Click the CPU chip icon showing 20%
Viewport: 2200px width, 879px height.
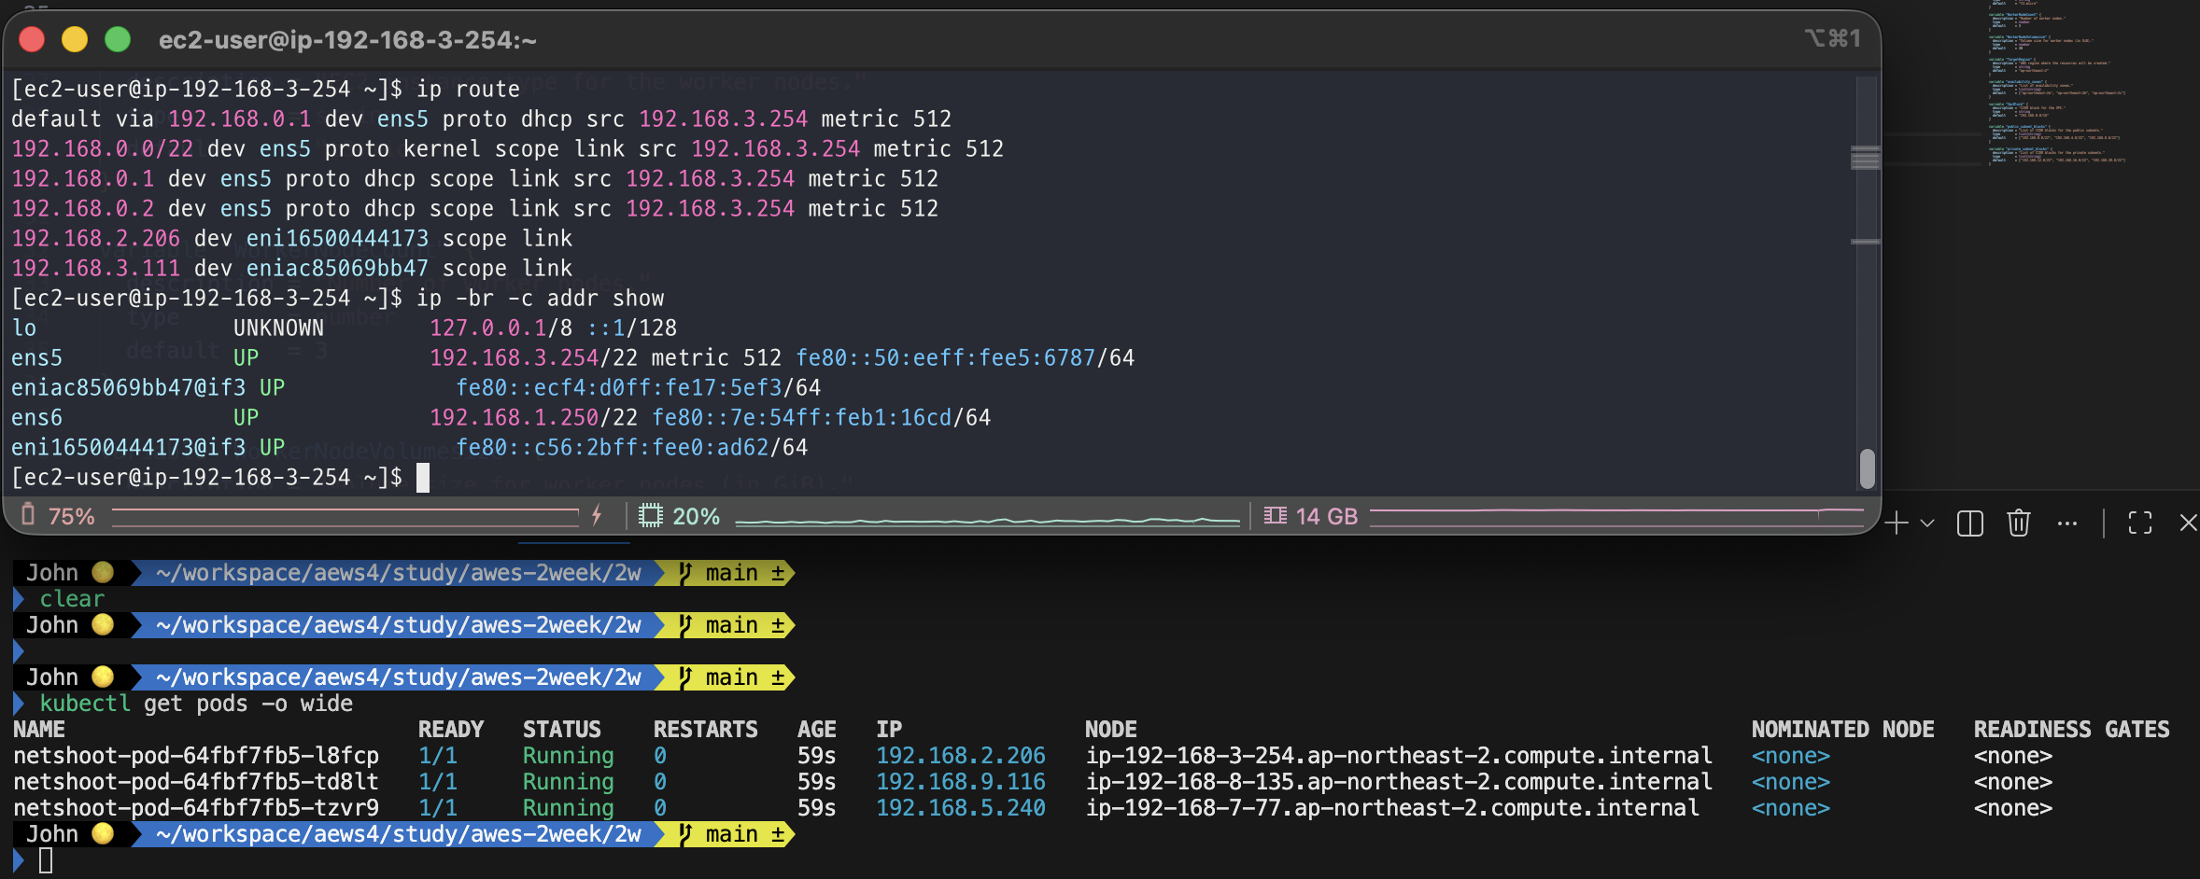click(x=650, y=515)
